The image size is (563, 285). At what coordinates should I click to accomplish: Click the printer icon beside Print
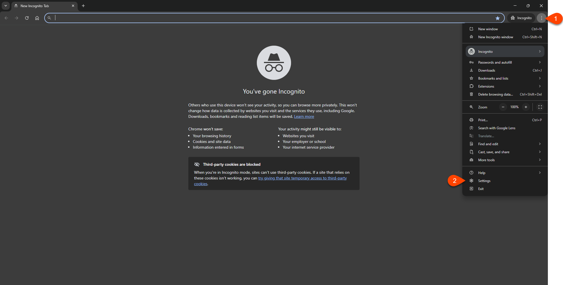[471, 120]
